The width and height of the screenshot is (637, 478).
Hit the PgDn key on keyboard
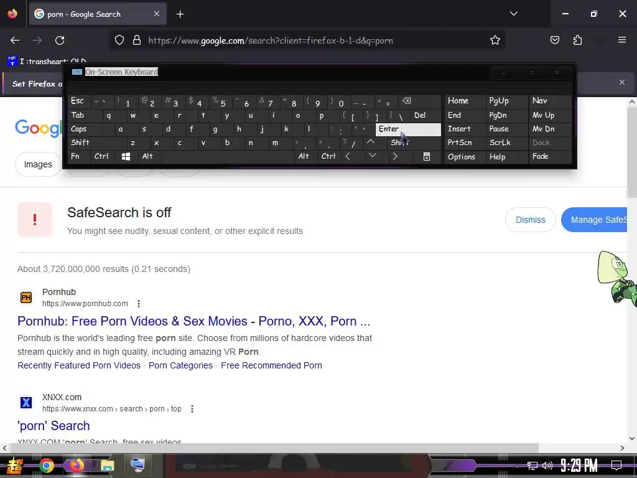tap(506, 115)
